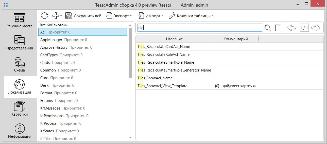Select Tiles_RecalculateCardAcl_Name row

[x=230, y=47]
